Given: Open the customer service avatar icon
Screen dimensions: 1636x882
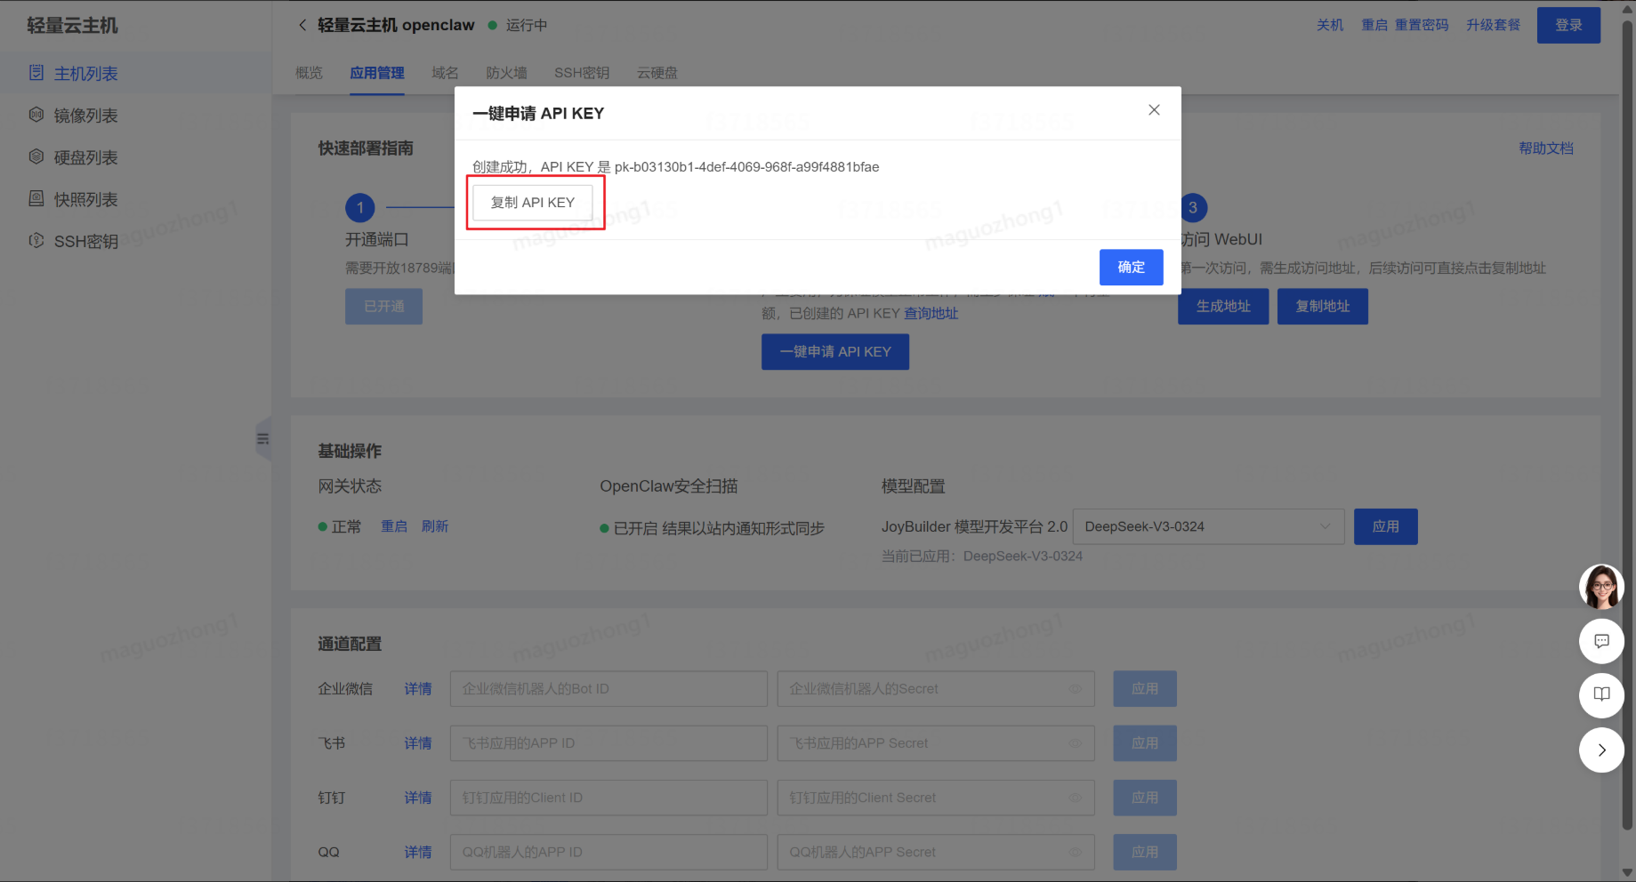Looking at the screenshot, I should pyautogui.click(x=1601, y=587).
